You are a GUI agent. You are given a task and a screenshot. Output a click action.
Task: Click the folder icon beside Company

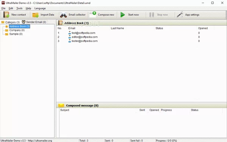(x=7, y=30)
